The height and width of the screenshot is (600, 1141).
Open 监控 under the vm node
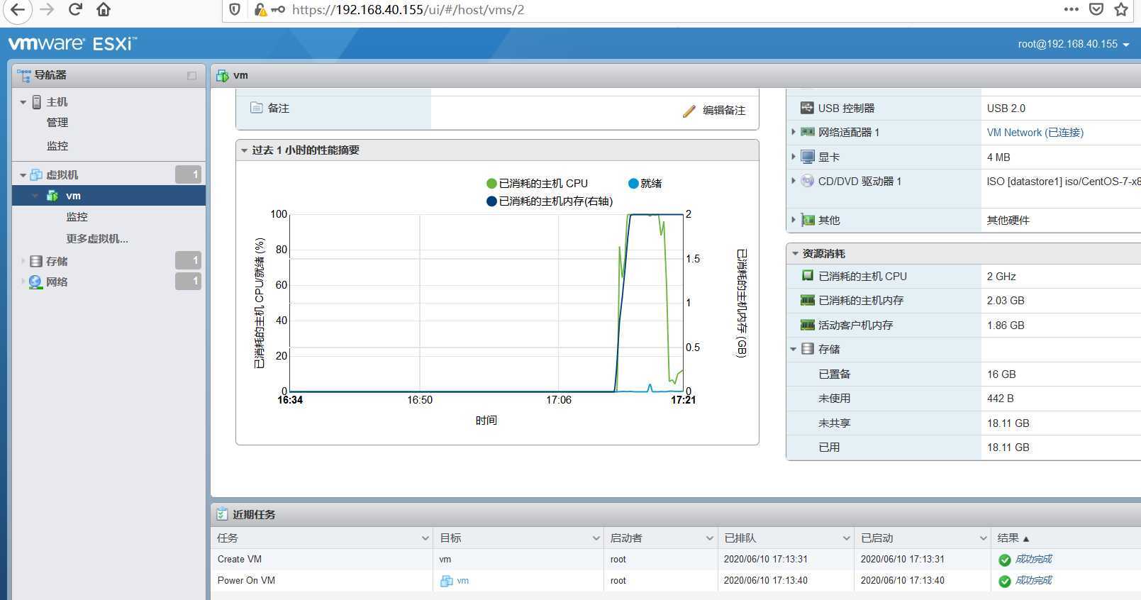77,217
